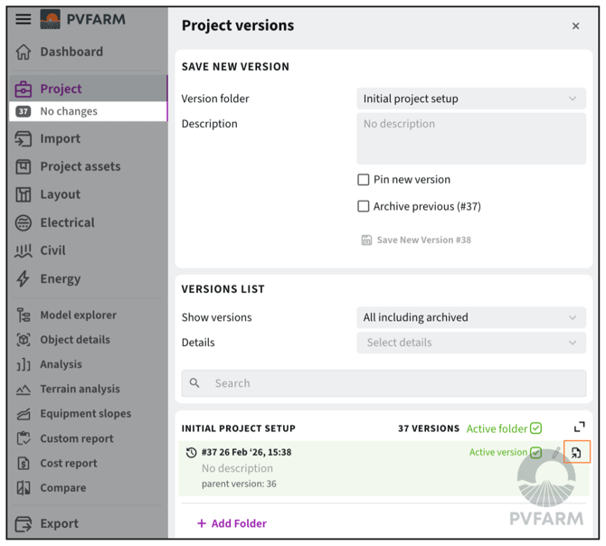Open the Version folder dropdown
Viewport: 606px width, 546px height.
470,99
